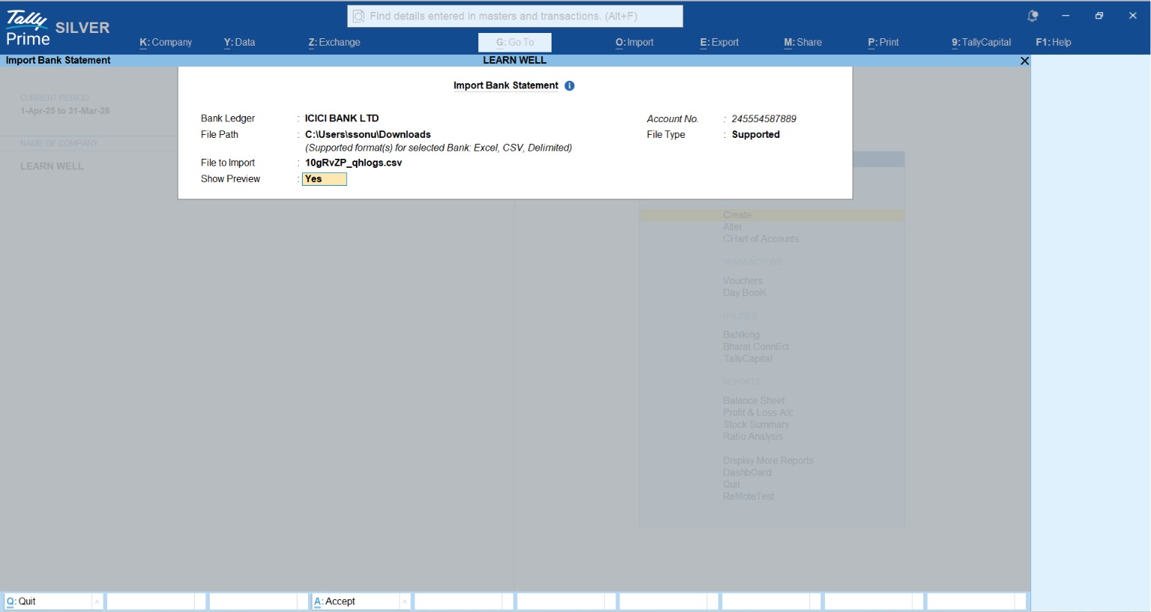1151x612 pixels.
Task: Open the P: Print menu
Action: 883,43
